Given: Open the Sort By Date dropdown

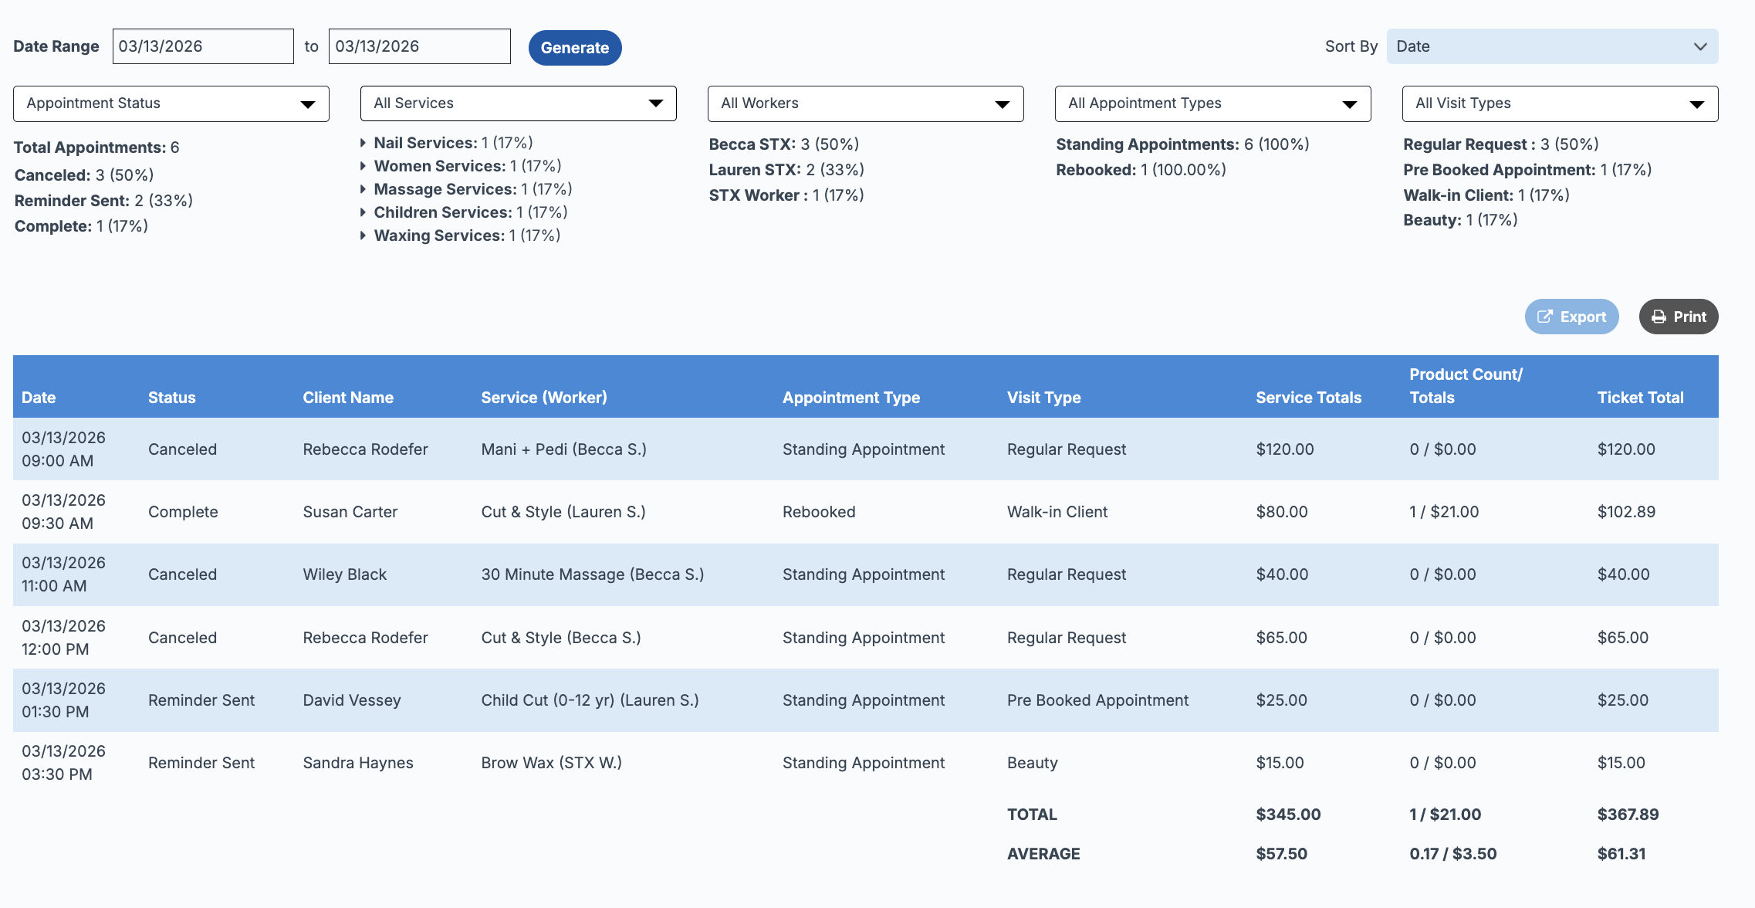Looking at the screenshot, I should 1552,46.
